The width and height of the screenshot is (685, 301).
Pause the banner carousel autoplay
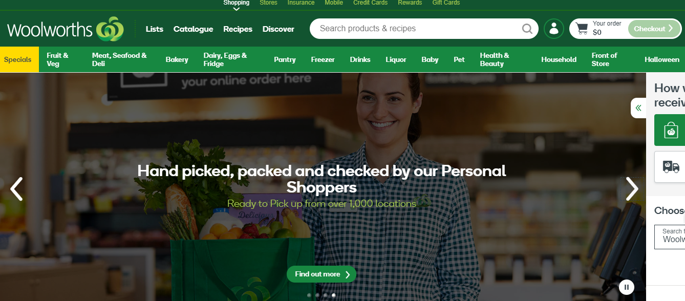[x=627, y=287]
